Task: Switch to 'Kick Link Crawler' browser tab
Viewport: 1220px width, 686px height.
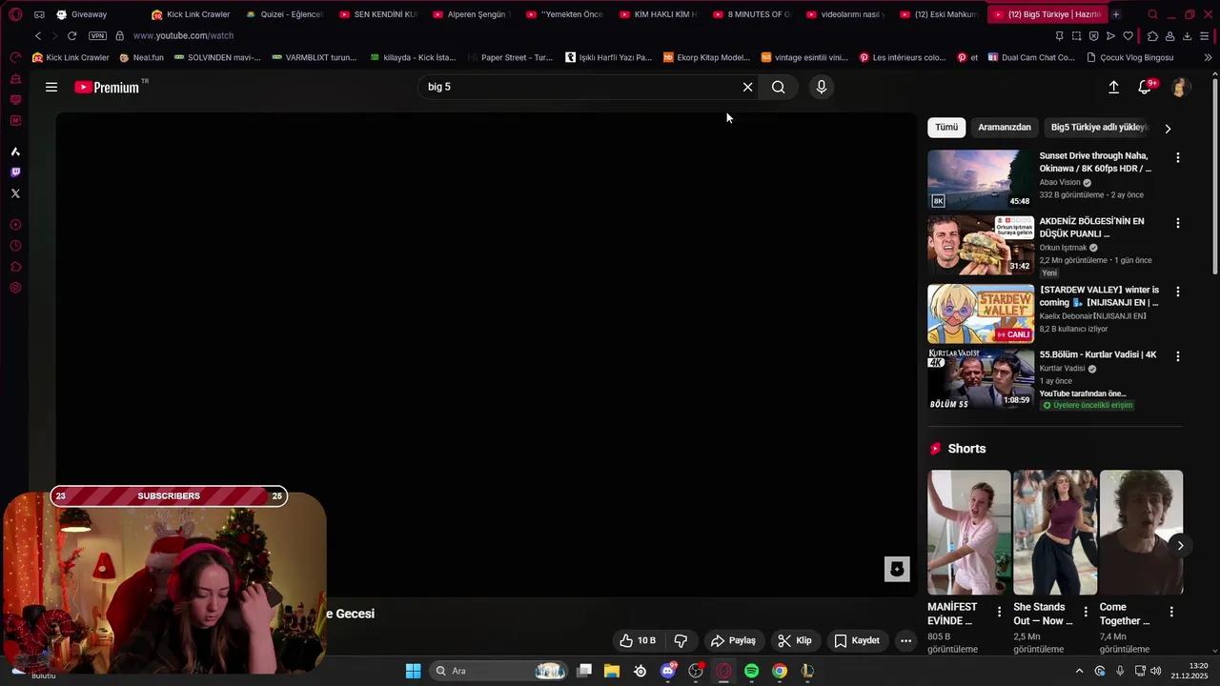Action: (x=191, y=14)
